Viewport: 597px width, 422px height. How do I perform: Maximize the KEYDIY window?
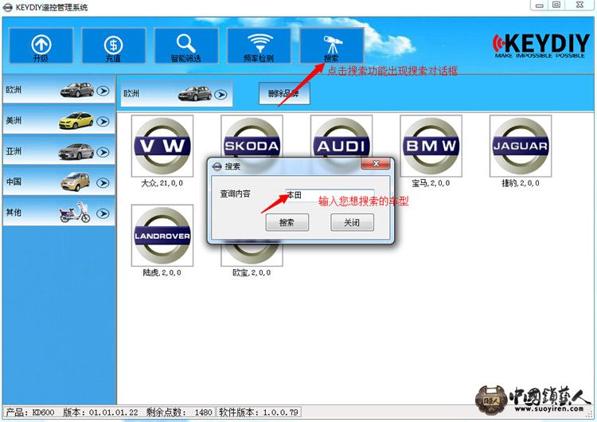tap(556, 5)
